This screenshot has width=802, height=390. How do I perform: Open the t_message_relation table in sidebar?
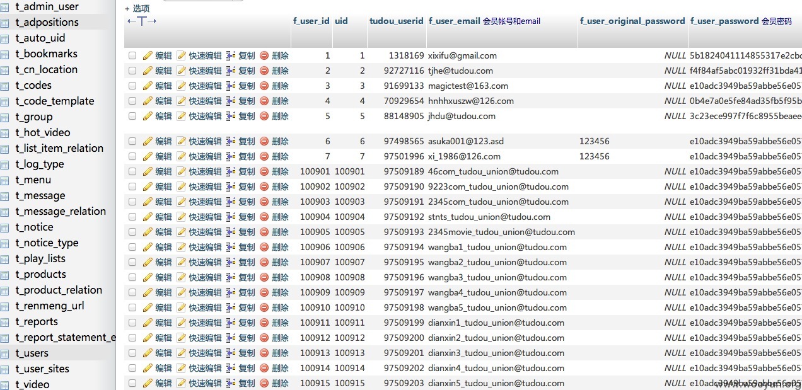pyautogui.click(x=61, y=211)
